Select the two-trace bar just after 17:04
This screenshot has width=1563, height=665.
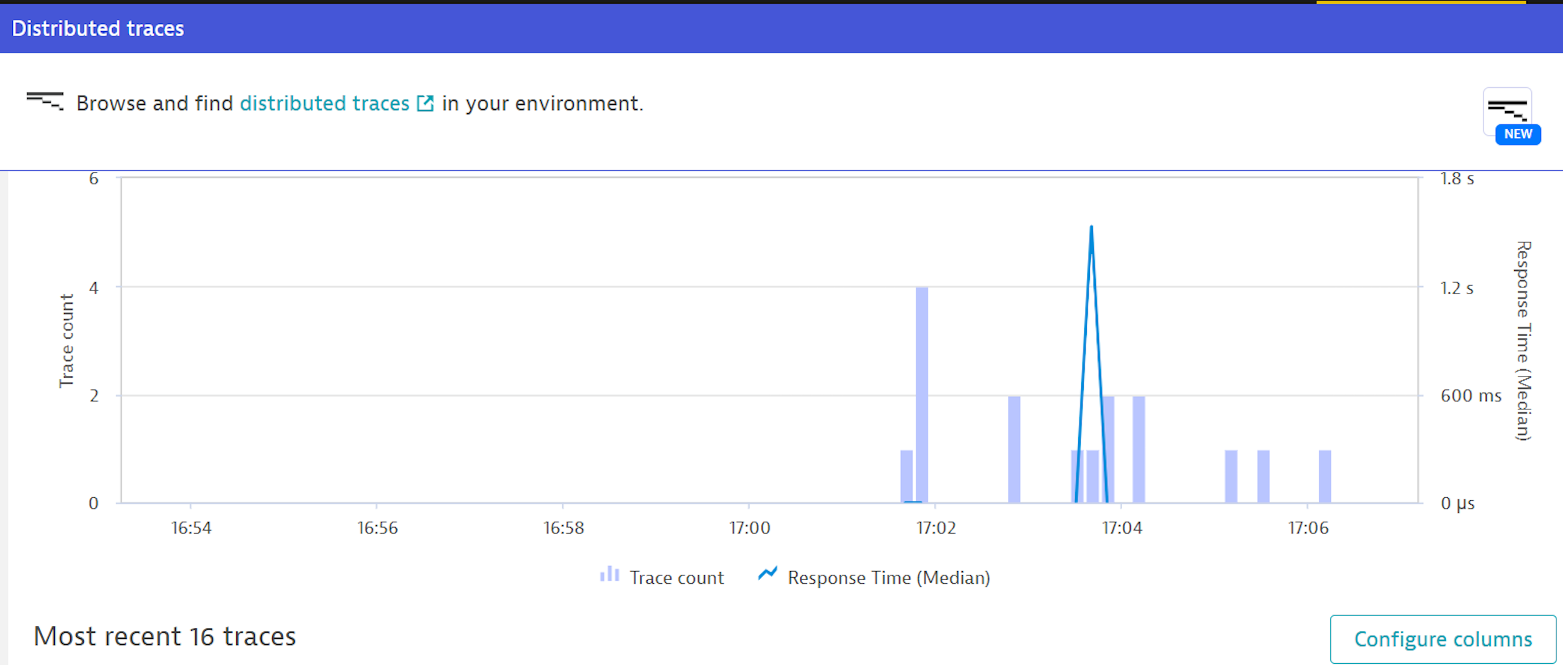point(1139,449)
